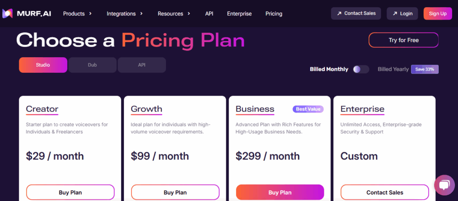Click the Murf.AI logo icon

tap(8, 13)
